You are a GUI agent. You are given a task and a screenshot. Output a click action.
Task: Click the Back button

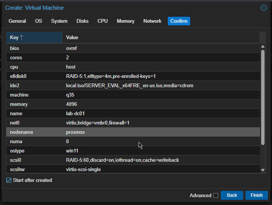click(232, 195)
